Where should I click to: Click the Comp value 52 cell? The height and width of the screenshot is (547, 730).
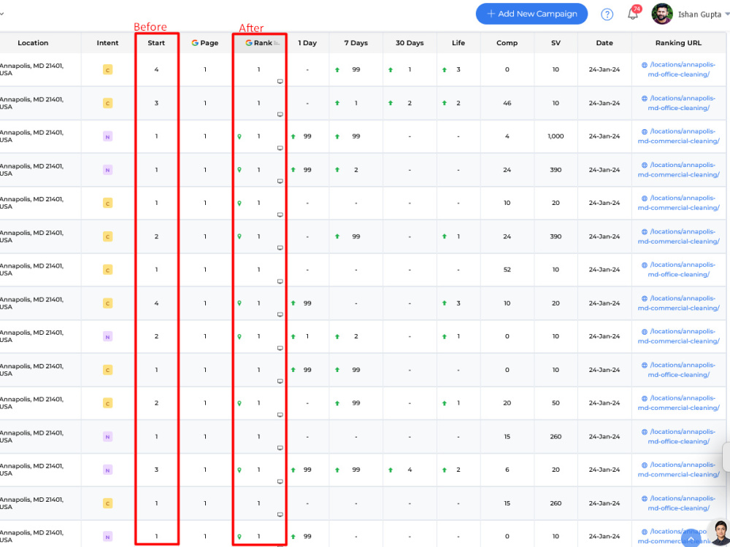coord(507,270)
